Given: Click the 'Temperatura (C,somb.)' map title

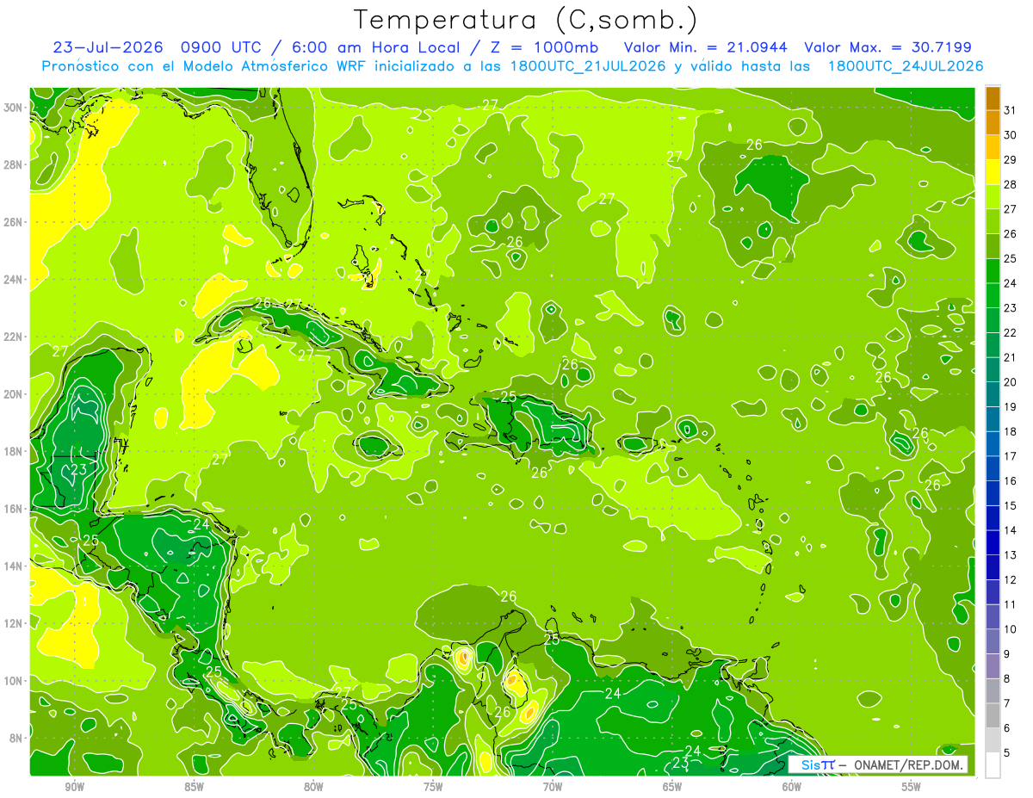Looking at the screenshot, I should tap(527, 20).
